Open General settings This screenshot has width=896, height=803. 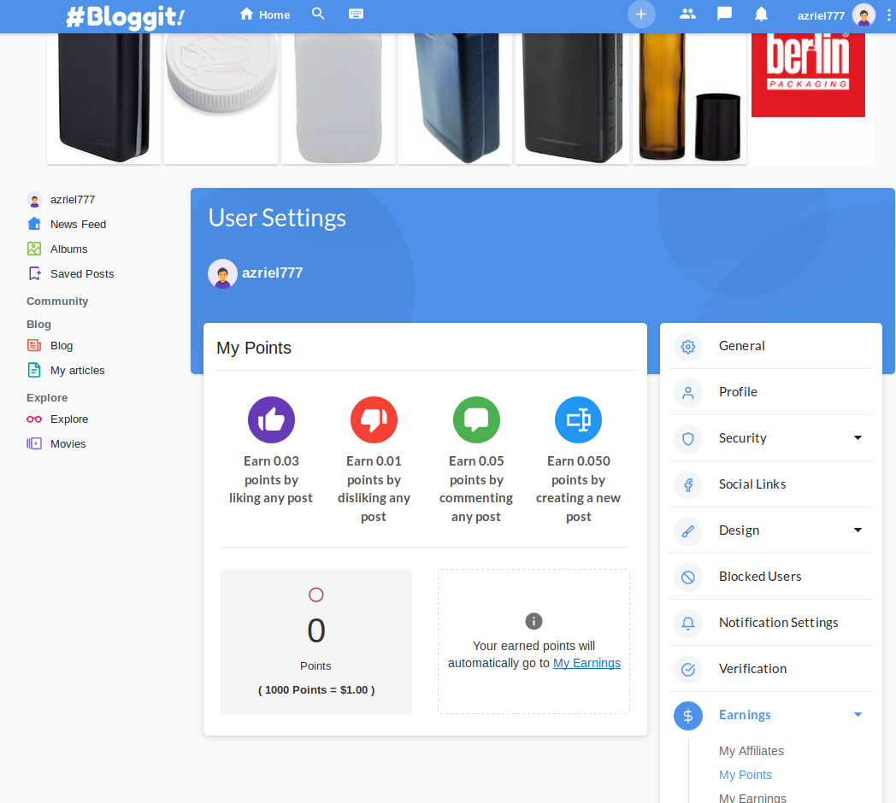pos(741,346)
